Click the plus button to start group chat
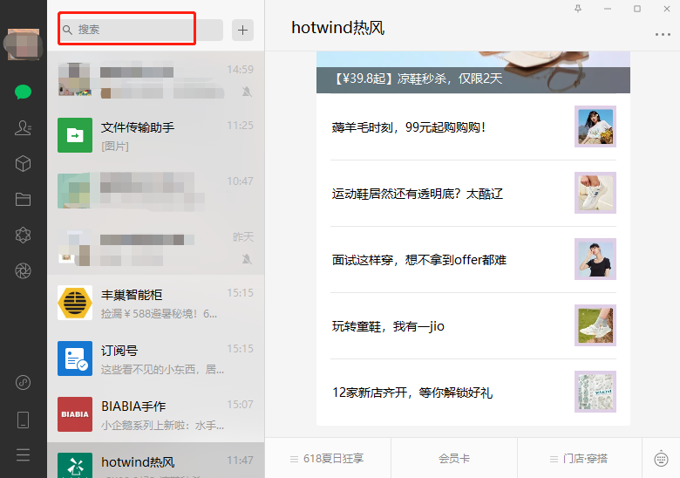The image size is (680, 478). 243,30
